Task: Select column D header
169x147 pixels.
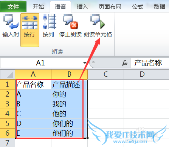Action: pyautogui.click(x=142, y=74)
